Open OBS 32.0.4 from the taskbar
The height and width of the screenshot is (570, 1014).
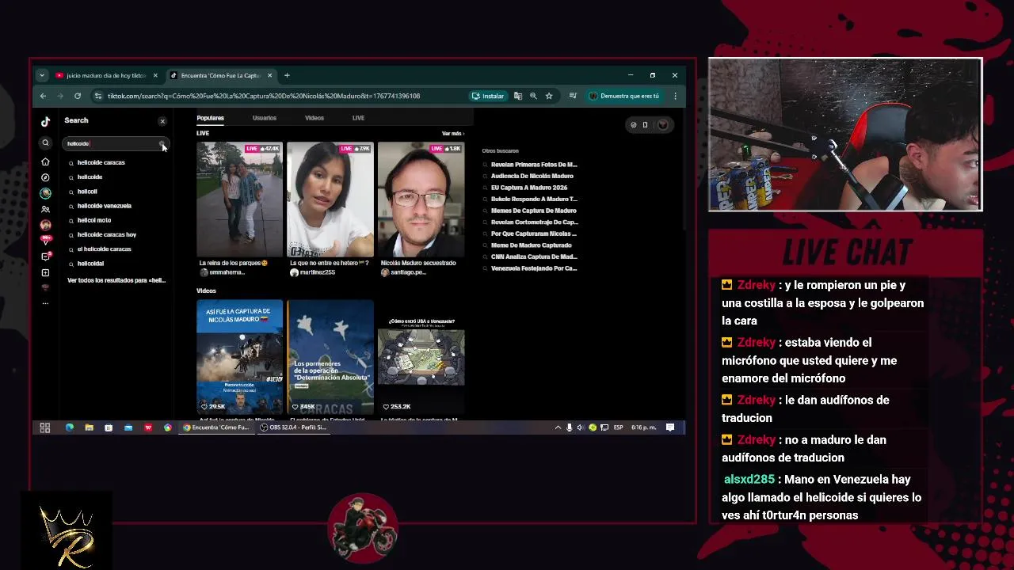(x=293, y=427)
